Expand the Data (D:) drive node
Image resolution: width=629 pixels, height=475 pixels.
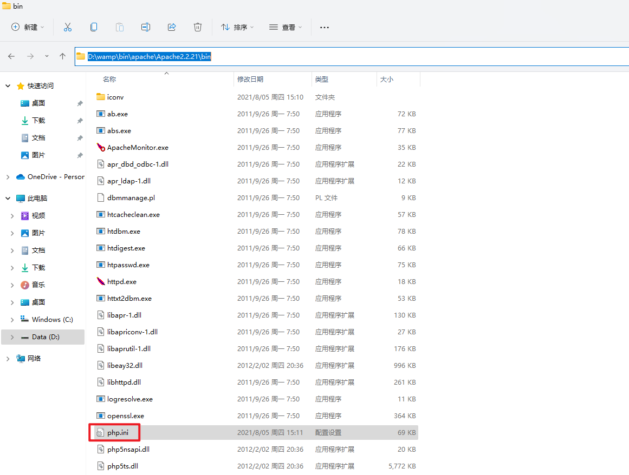click(12, 337)
